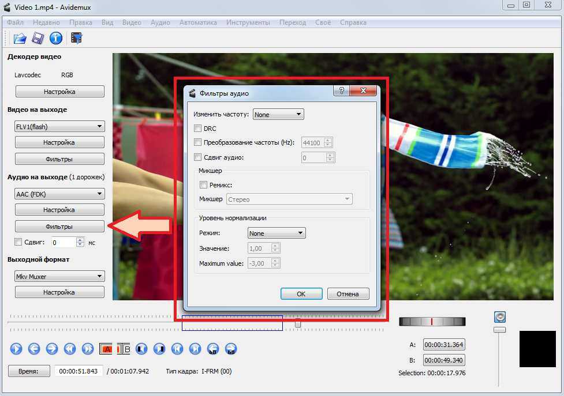
Task: Click the video filters filmstrip icon
Action: click(x=76, y=39)
